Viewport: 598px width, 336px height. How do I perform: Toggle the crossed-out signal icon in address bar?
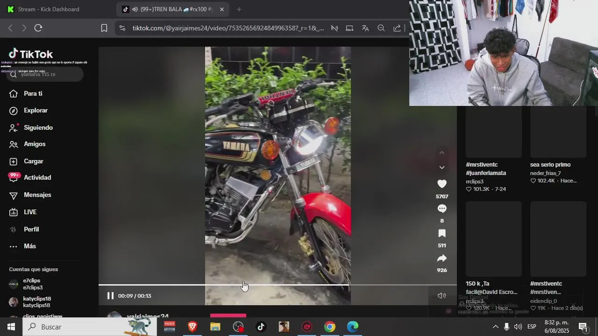point(335,28)
